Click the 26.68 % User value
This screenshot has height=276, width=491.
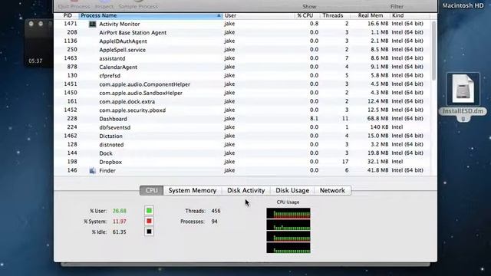pyautogui.click(x=120, y=211)
